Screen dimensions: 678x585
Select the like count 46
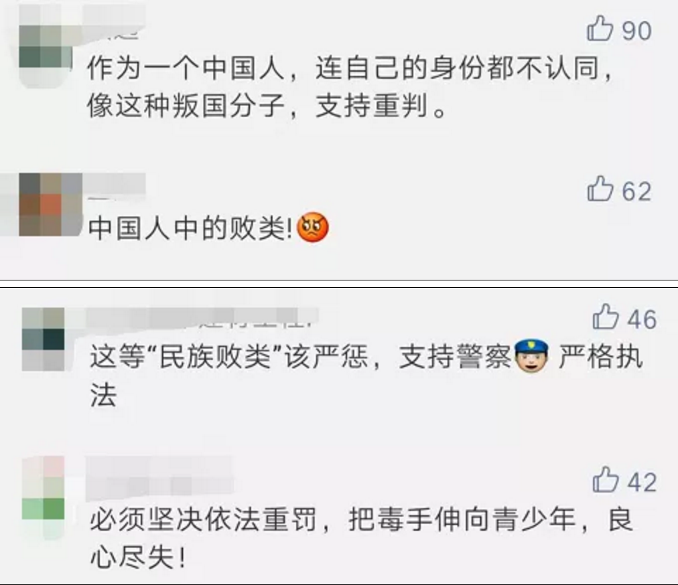(642, 319)
